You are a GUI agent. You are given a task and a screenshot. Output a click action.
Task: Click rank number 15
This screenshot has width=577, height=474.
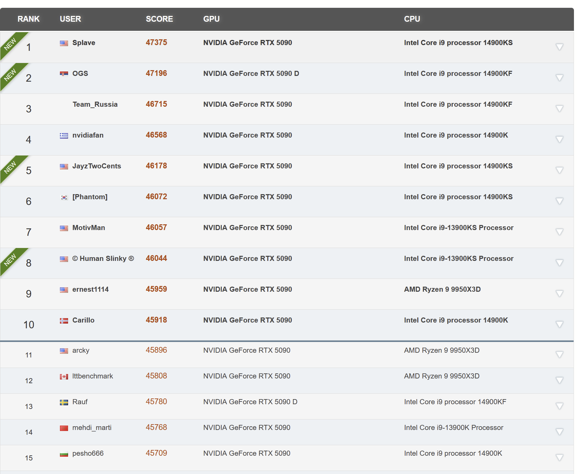29,458
